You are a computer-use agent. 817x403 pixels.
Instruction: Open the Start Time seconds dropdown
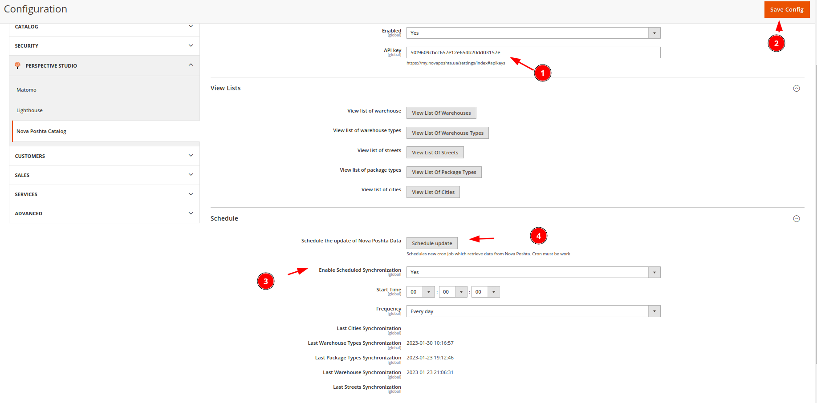(485, 292)
